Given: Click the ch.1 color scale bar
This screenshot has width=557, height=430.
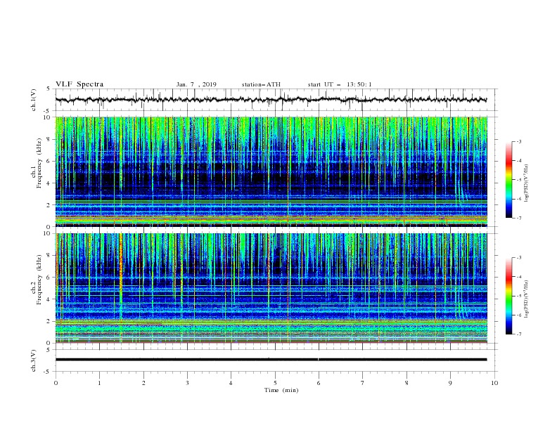Looking at the screenshot, I should (508, 180).
